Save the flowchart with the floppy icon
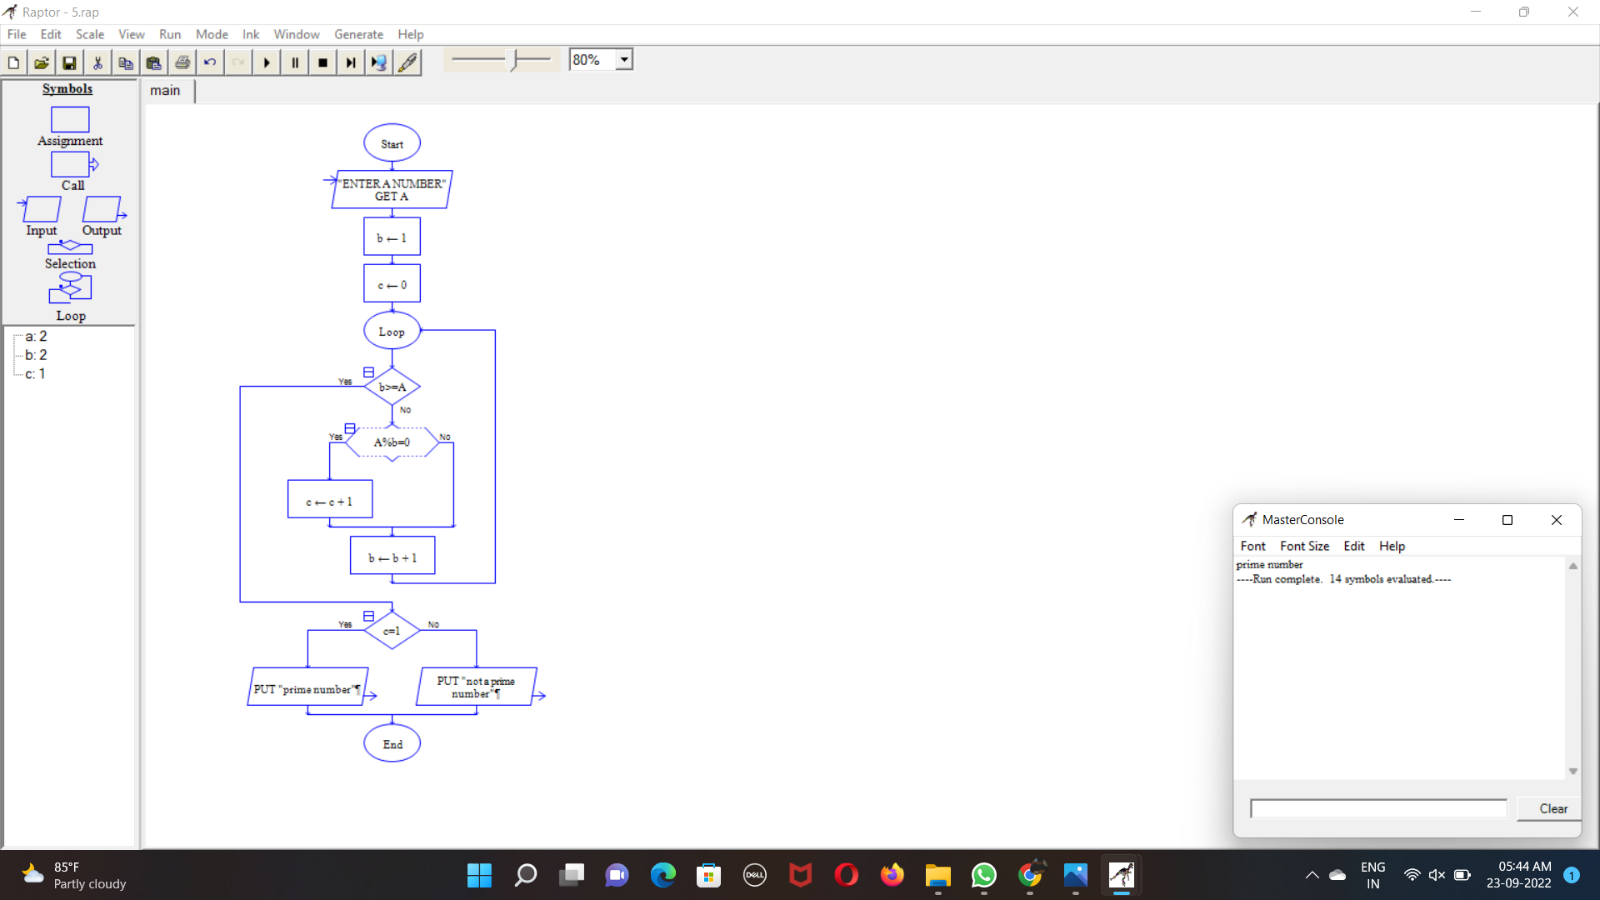Image resolution: width=1600 pixels, height=900 pixels. [x=70, y=62]
